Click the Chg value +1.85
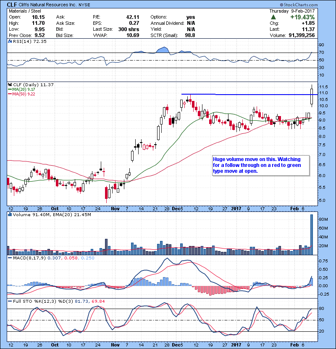The image size is (336, 349). point(308,23)
